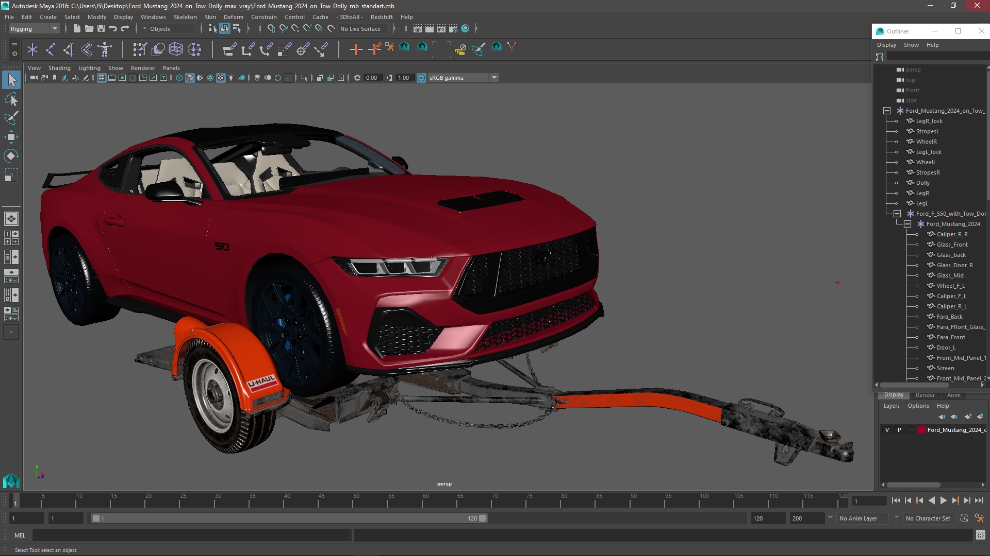Go to end of playback range
The width and height of the screenshot is (990, 556).
[x=979, y=500]
